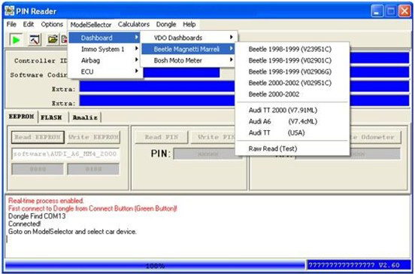Select Beetle 1998-1999 (V02901C)
415x274 pixels.
click(x=292, y=60)
